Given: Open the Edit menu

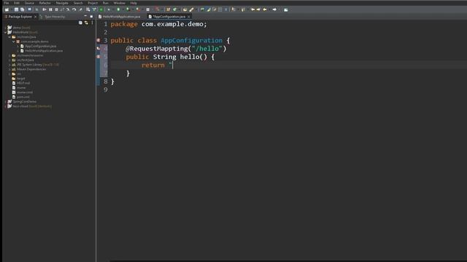Looking at the screenshot, I should coord(17,3).
